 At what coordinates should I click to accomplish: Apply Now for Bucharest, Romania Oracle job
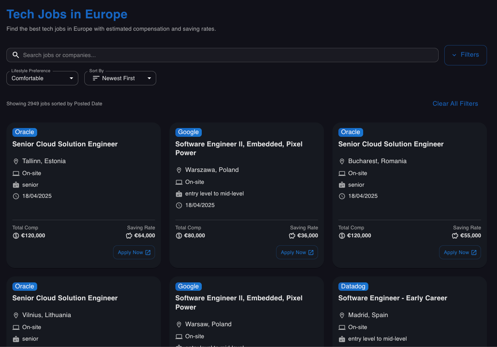(460, 252)
